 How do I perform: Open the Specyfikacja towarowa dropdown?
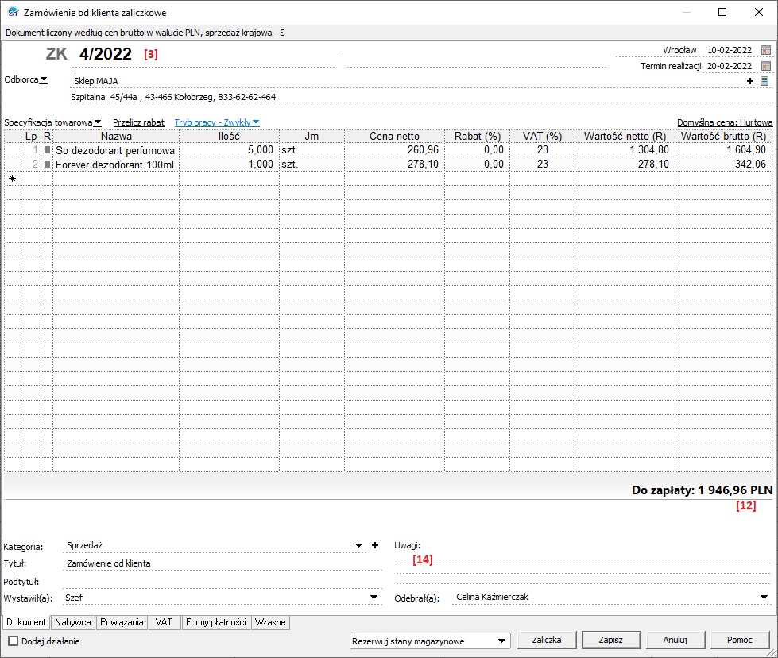(x=98, y=122)
